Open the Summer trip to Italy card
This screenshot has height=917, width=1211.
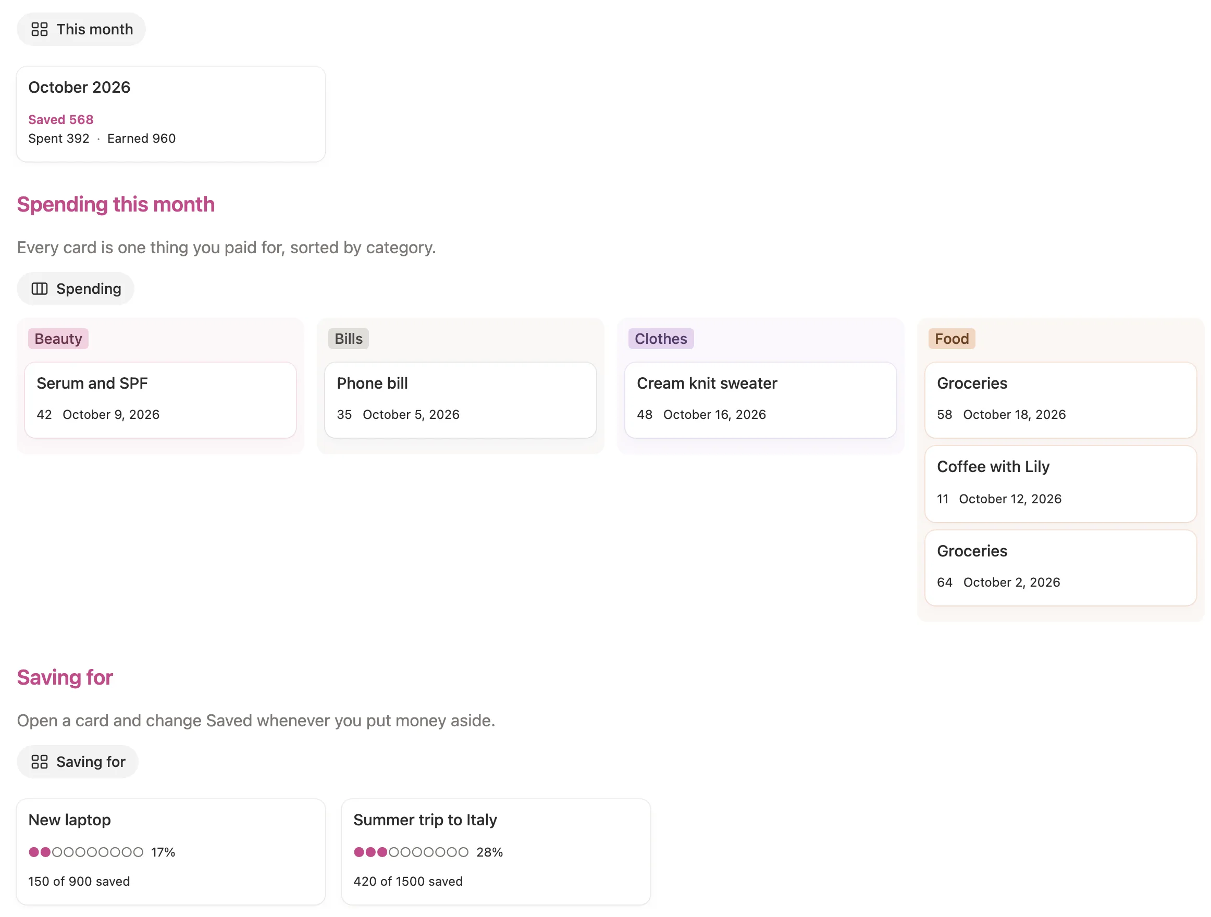[496, 852]
